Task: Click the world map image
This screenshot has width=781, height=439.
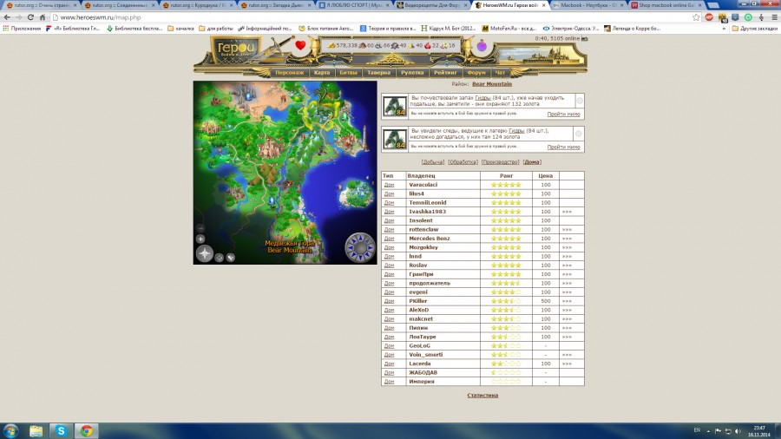Action: (x=285, y=173)
